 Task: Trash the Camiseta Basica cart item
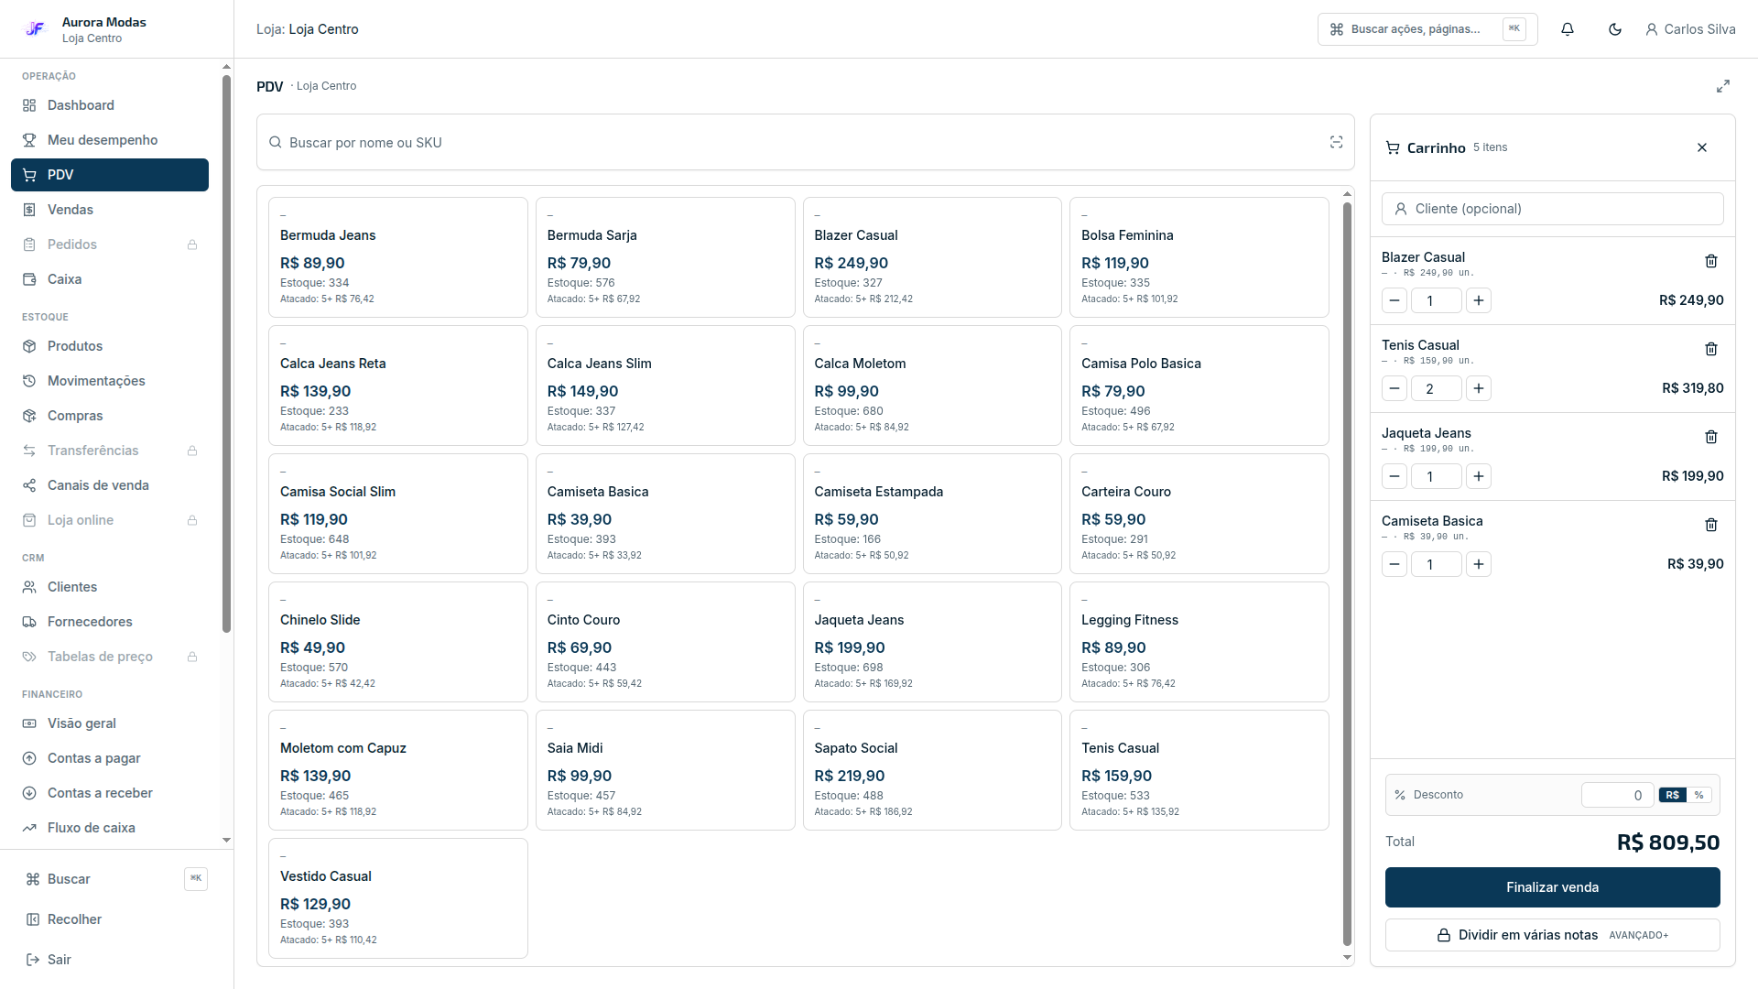click(x=1710, y=525)
